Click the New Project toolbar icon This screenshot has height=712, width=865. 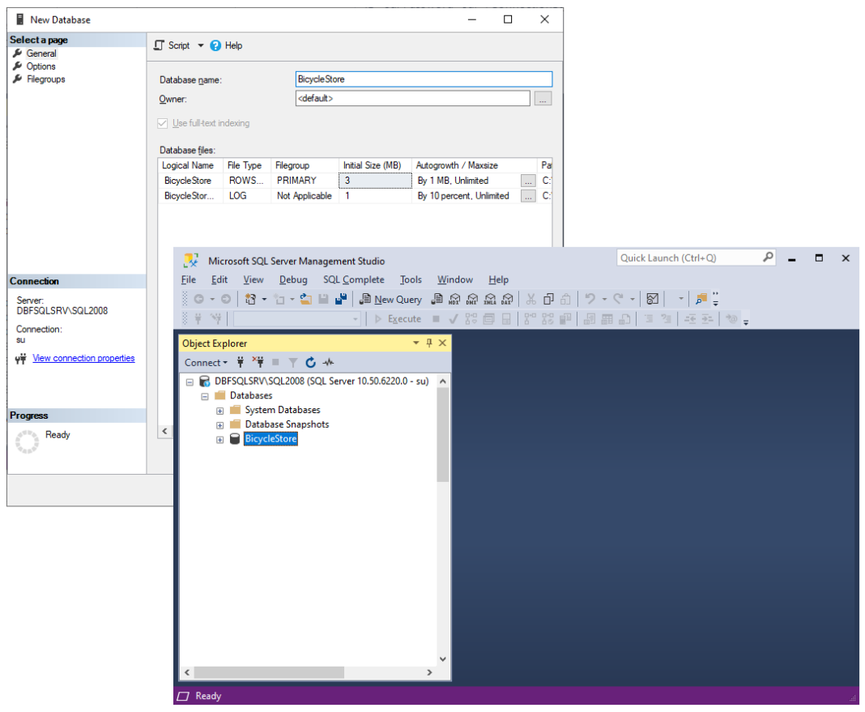pyautogui.click(x=250, y=299)
